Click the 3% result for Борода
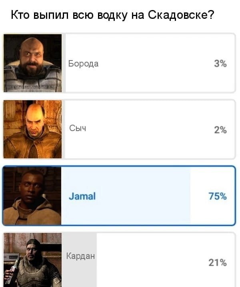240x287 pixels. [220, 64]
